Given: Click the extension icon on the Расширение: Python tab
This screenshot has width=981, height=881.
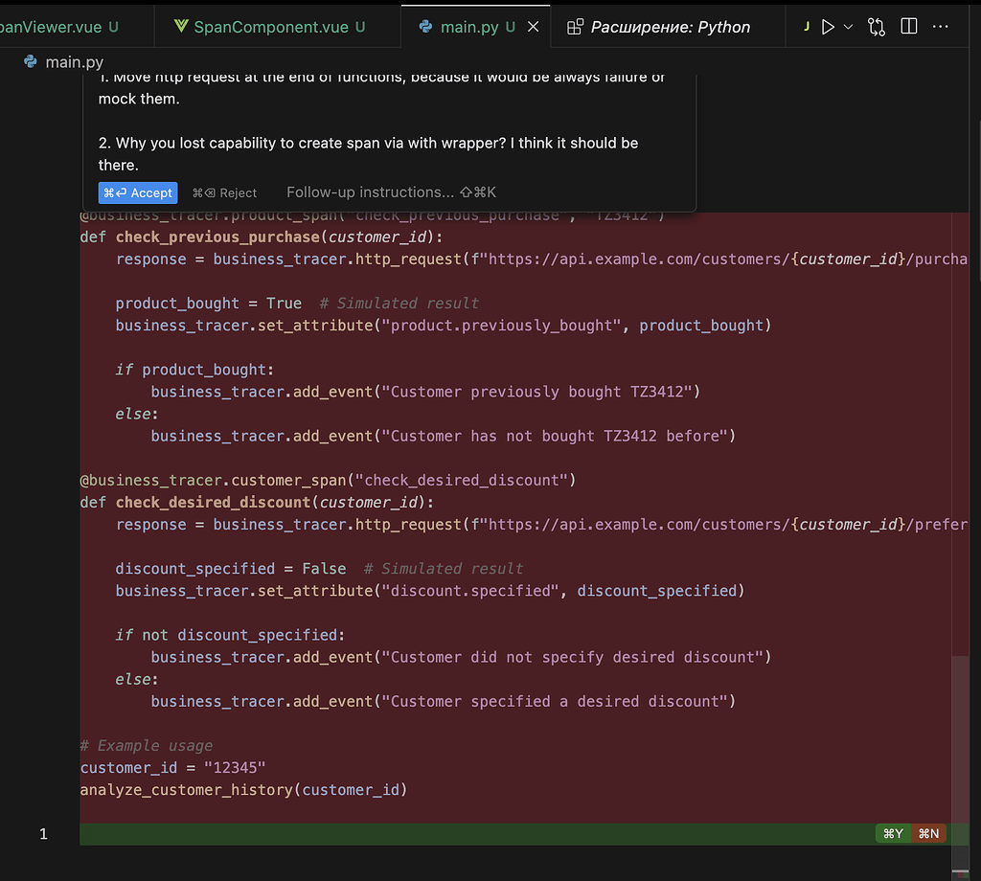Looking at the screenshot, I should (574, 26).
